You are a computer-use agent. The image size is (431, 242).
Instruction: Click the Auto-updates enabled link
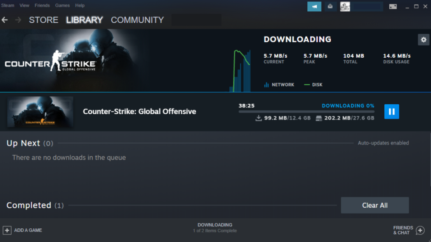383,143
